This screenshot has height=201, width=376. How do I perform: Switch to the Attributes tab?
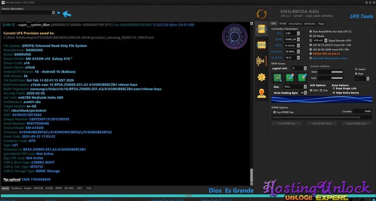310,24
